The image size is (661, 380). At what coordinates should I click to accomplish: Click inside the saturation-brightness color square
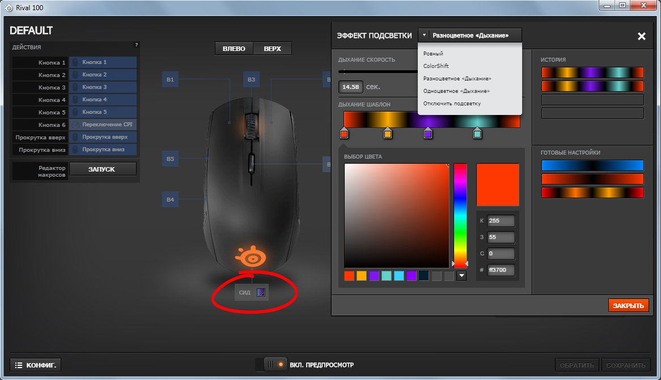(x=397, y=215)
